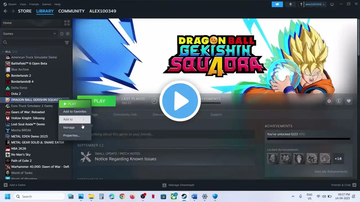Go back with the left arrow
Viewport: 360px width, 202px height.
(5, 11)
